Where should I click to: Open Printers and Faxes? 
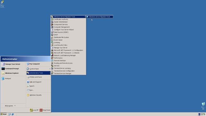click(x=39, y=77)
